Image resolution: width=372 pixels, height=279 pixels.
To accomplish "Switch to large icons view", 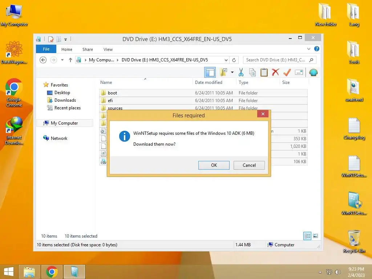I will point(315,236).
